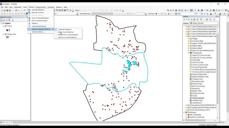Click Zoom To Selected Features
This screenshot has height=128, width=229.
[x=41, y=18]
